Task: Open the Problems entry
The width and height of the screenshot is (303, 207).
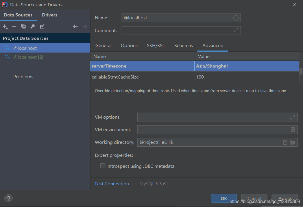Action: click(x=23, y=77)
